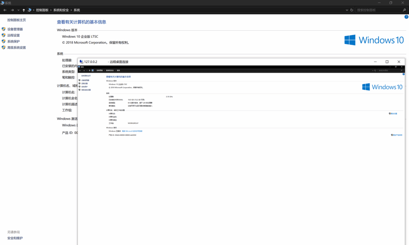Click the remote desktop connection title icon
409x245 pixels.
(81, 62)
